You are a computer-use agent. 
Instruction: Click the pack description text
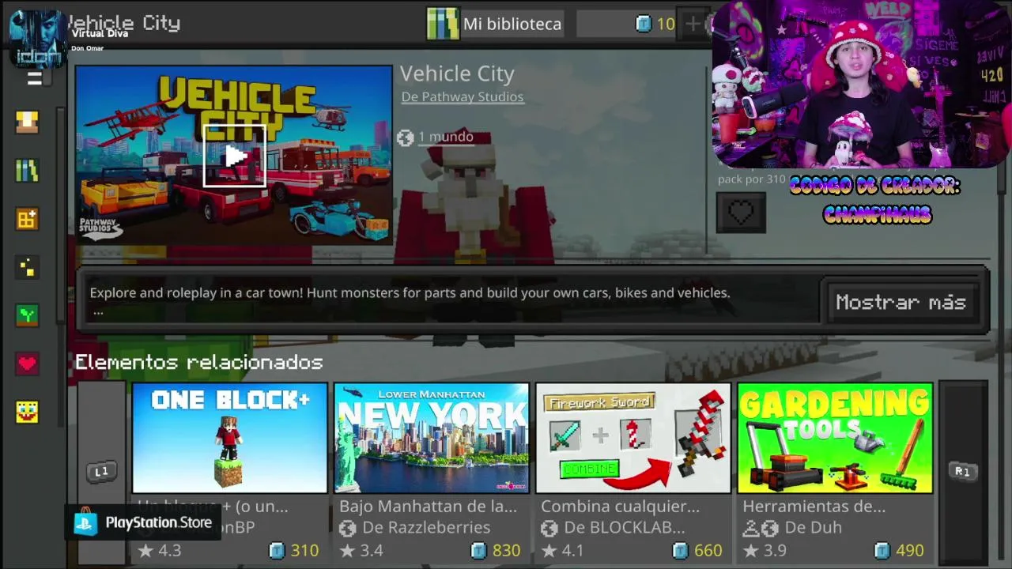coord(410,292)
